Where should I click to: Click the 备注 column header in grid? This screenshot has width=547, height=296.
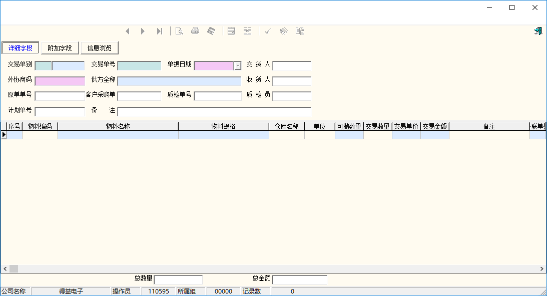point(489,126)
